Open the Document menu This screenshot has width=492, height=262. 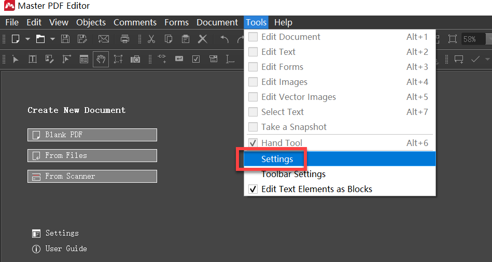pyautogui.click(x=217, y=22)
